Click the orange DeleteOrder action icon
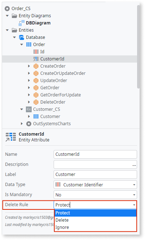 pyautogui.click(x=36, y=102)
